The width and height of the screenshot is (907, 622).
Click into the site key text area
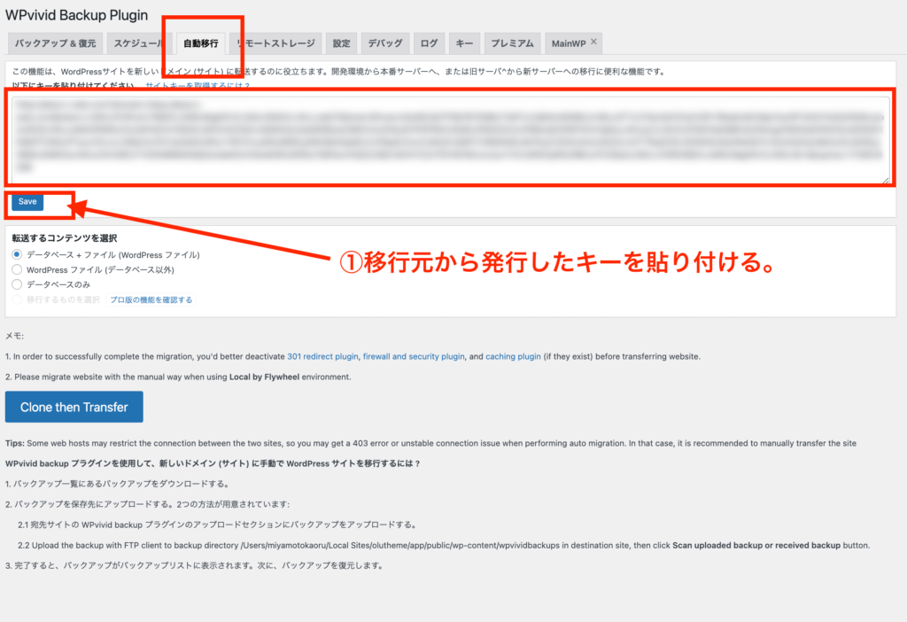click(451, 139)
